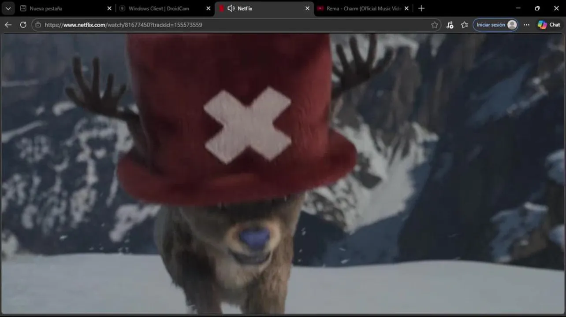Open Copilot Chat
Image resolution: width=566 pixels, height=317 pixels.
549,25
